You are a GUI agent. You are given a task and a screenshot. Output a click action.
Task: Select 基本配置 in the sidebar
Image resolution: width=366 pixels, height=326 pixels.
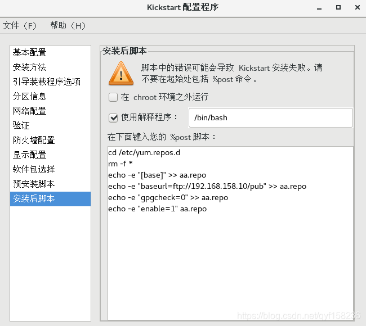50,52
